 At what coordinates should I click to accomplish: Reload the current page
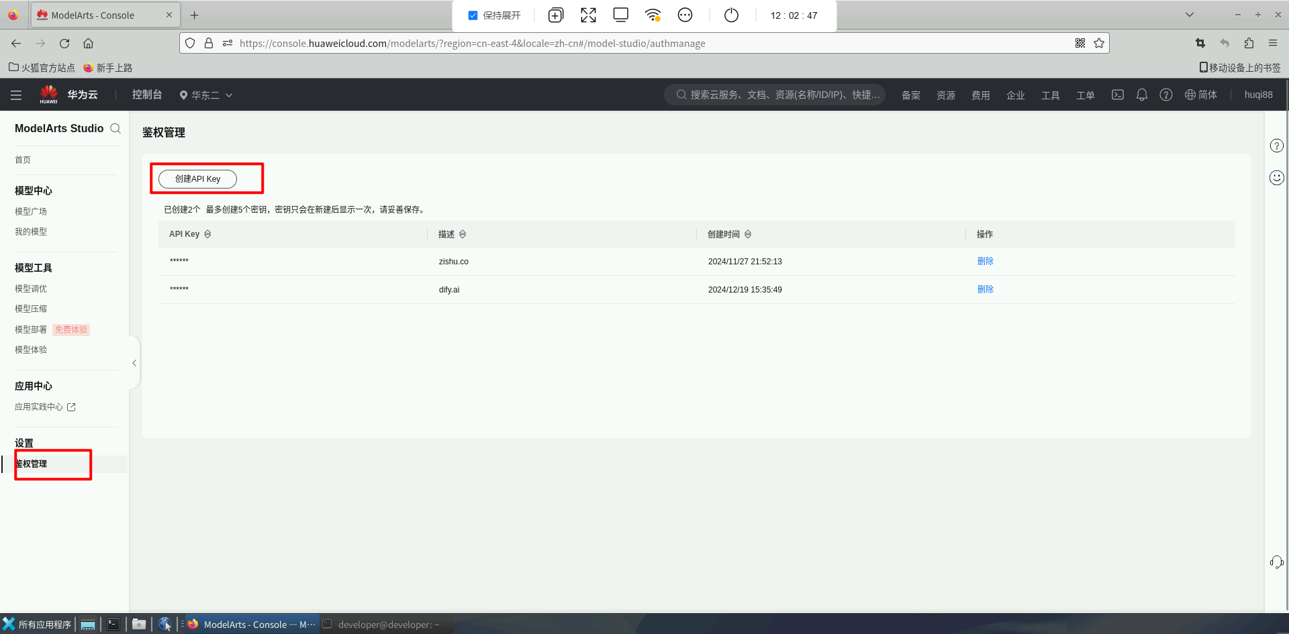[x=64, y=43]
